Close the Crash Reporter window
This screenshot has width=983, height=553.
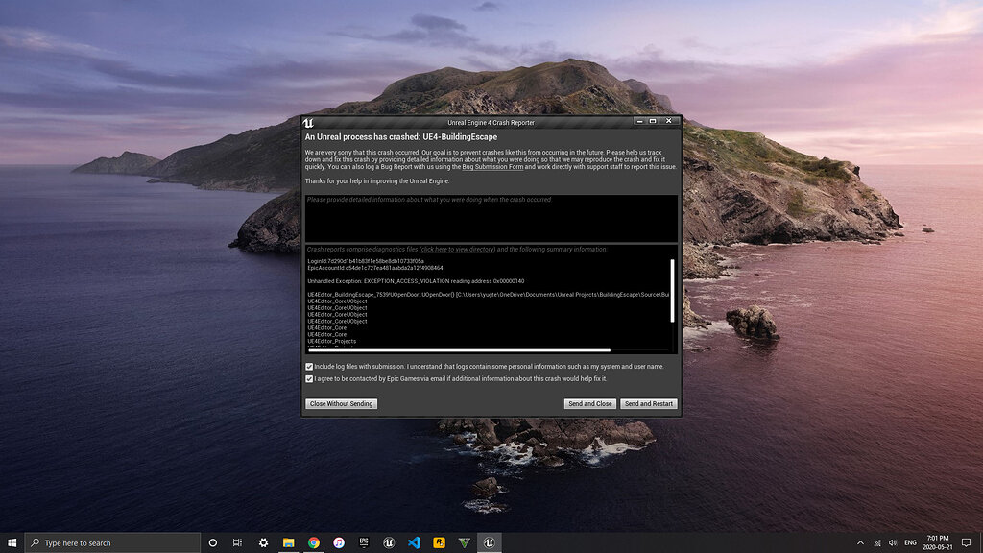pyautogui.click(x=669, y=121)
